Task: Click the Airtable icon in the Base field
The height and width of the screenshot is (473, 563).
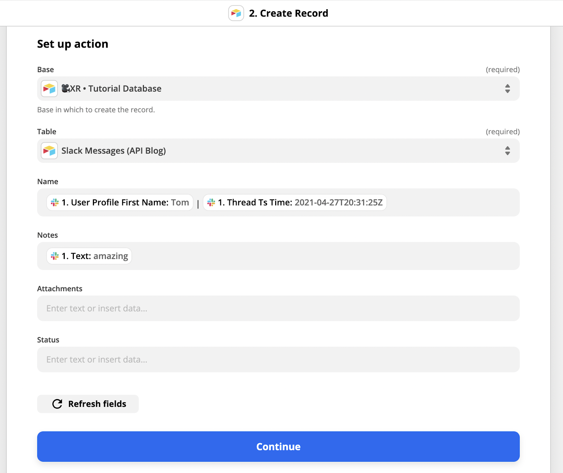Action: [x=49, y=89]
